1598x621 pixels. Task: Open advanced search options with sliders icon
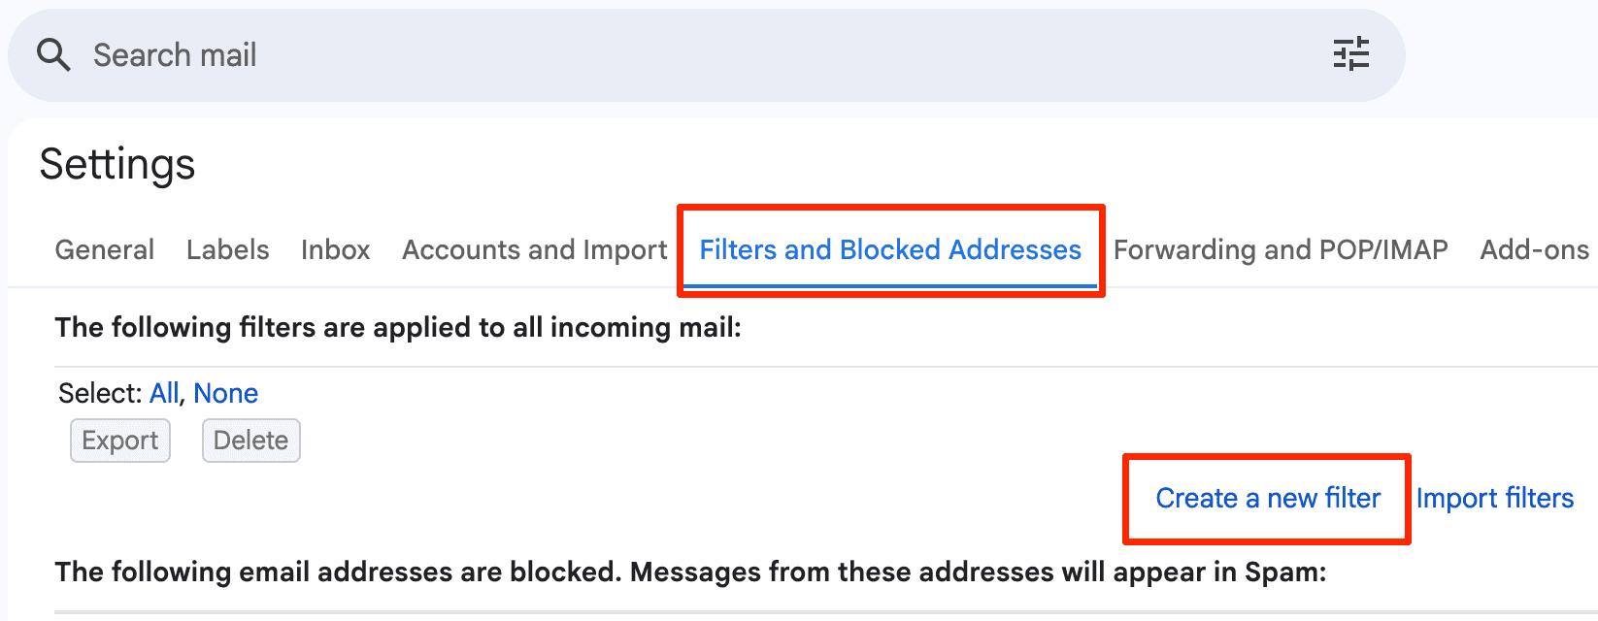pyautogui.click(x=1351, y=54)
